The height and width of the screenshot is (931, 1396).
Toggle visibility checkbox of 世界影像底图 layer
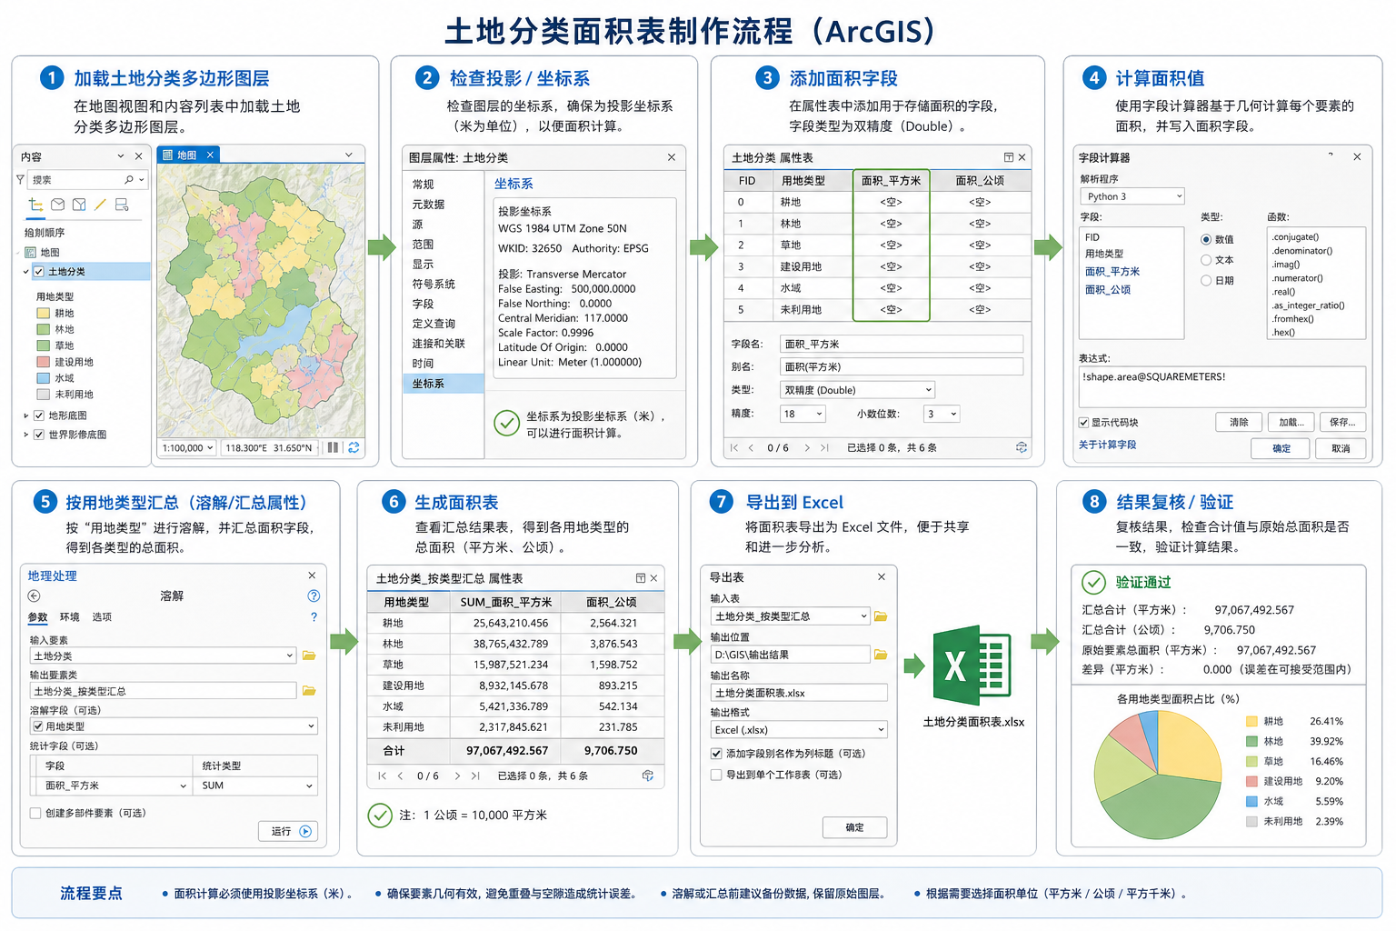point(39,435)
